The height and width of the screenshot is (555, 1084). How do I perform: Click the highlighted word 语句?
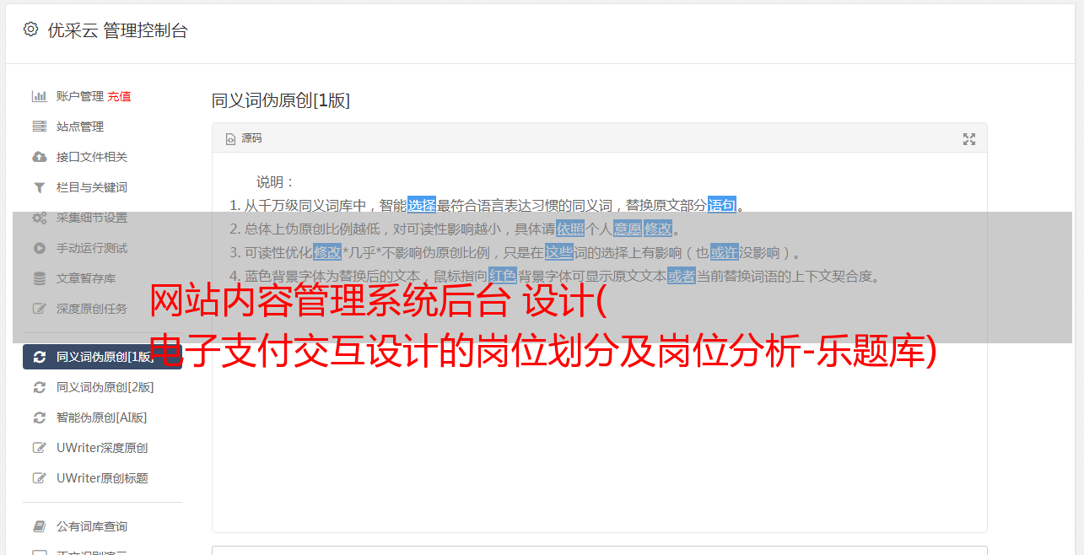tap(722, 205)
